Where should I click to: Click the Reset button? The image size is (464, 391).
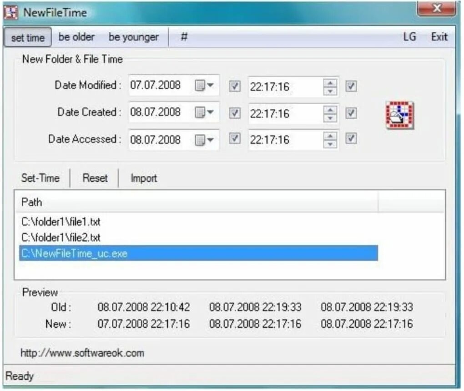coord(95,178)
